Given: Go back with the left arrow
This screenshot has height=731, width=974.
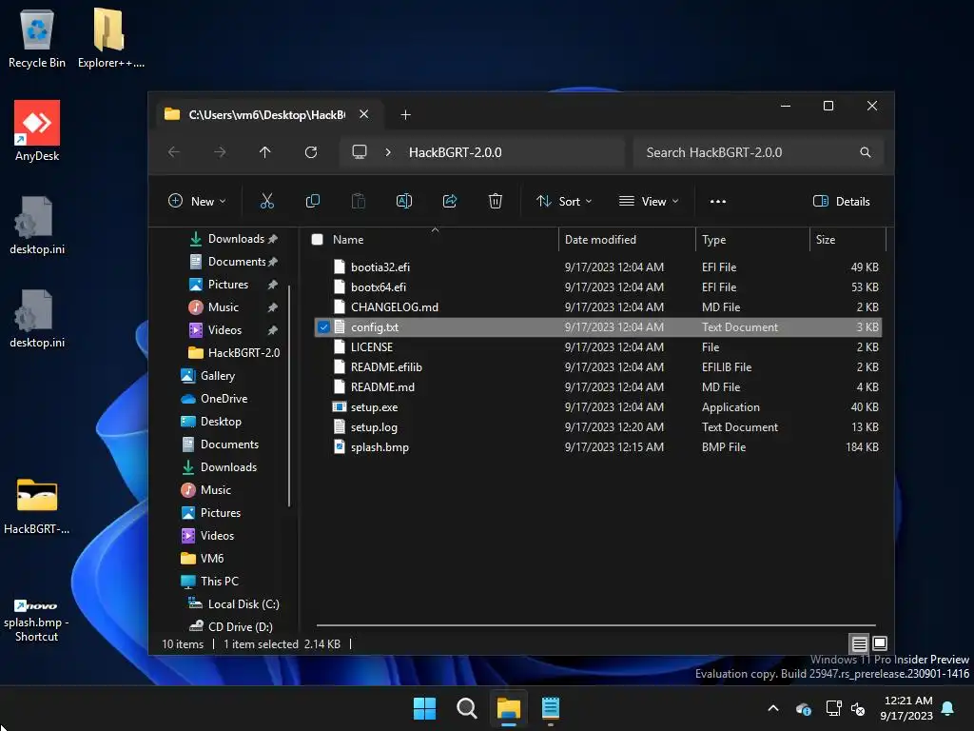Looking at the screenshot, I should point(174,152).
